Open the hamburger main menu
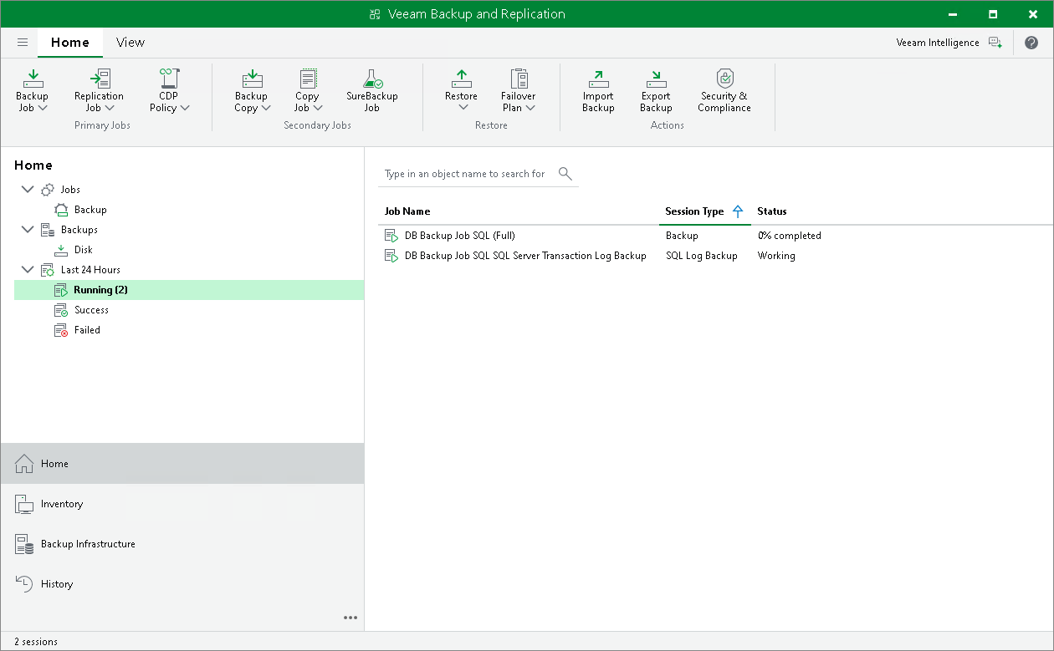1054x651 pixels. tap(23, 43)
